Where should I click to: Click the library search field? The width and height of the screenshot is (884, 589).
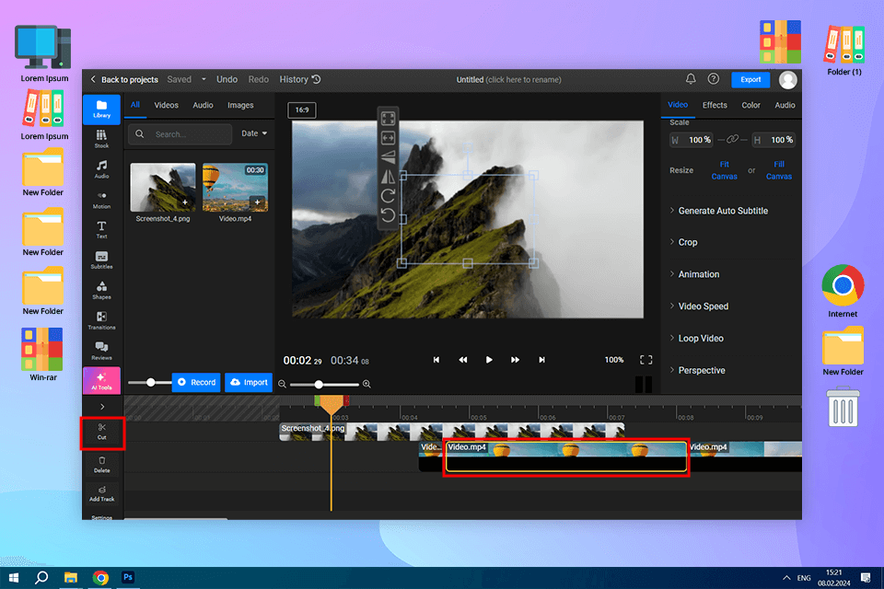click(180, 134)
